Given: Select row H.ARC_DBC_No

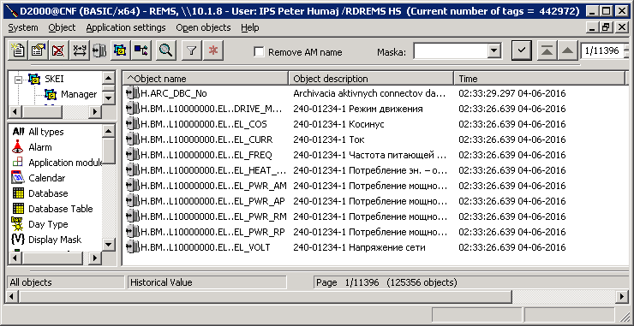Looking at the screenshot, I should click(173, 94).
